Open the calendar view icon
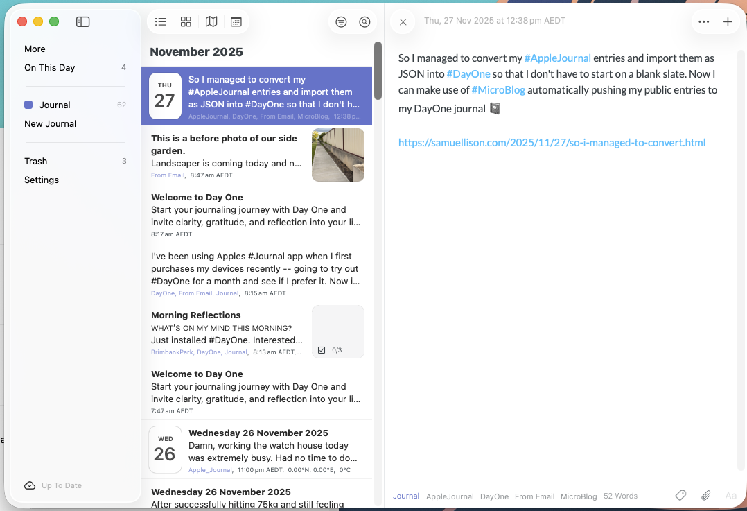The image size is (747, 511). click(236, 22)
